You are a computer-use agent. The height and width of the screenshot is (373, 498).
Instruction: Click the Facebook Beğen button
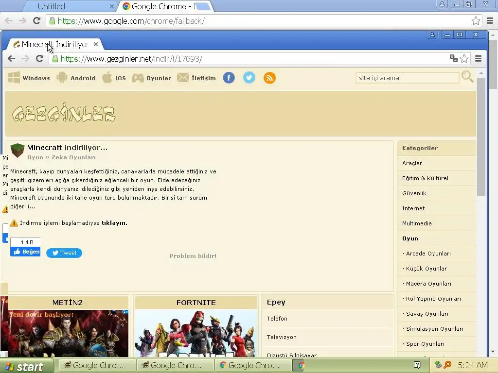click(25, 252)
